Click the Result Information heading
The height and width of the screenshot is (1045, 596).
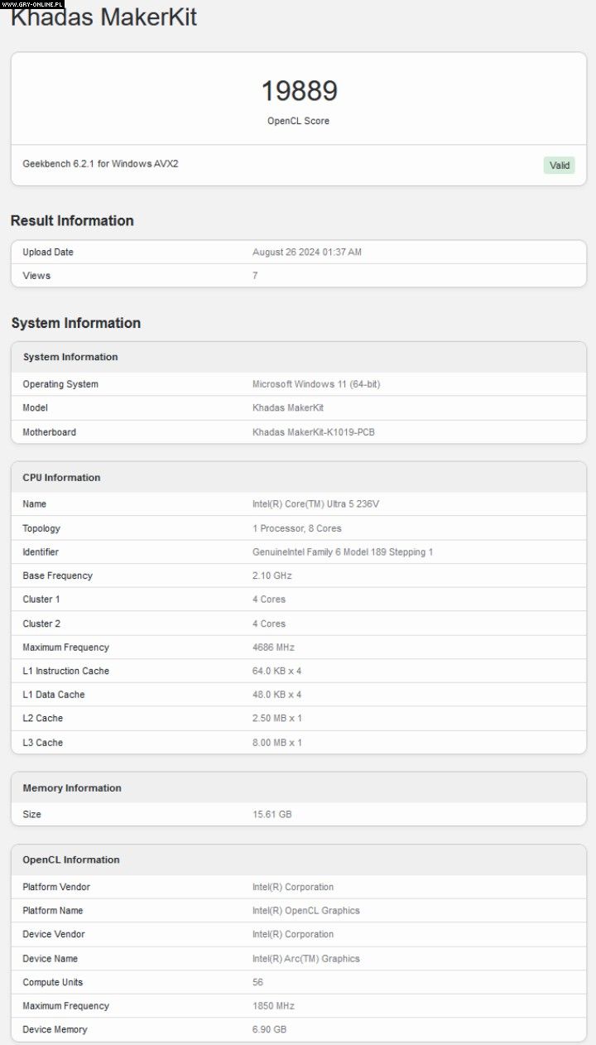click(x=72, y=220)
